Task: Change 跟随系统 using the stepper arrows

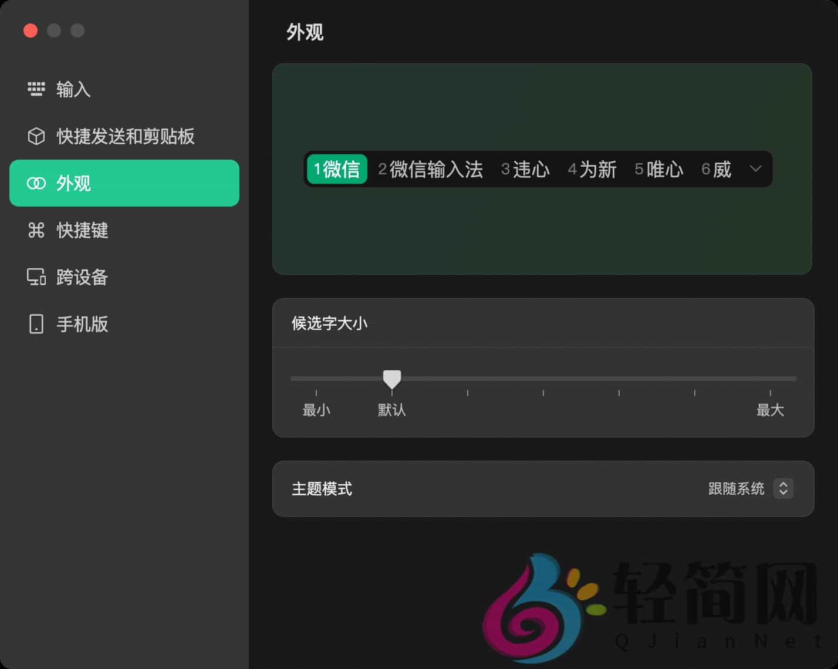Action: point(783,489)
